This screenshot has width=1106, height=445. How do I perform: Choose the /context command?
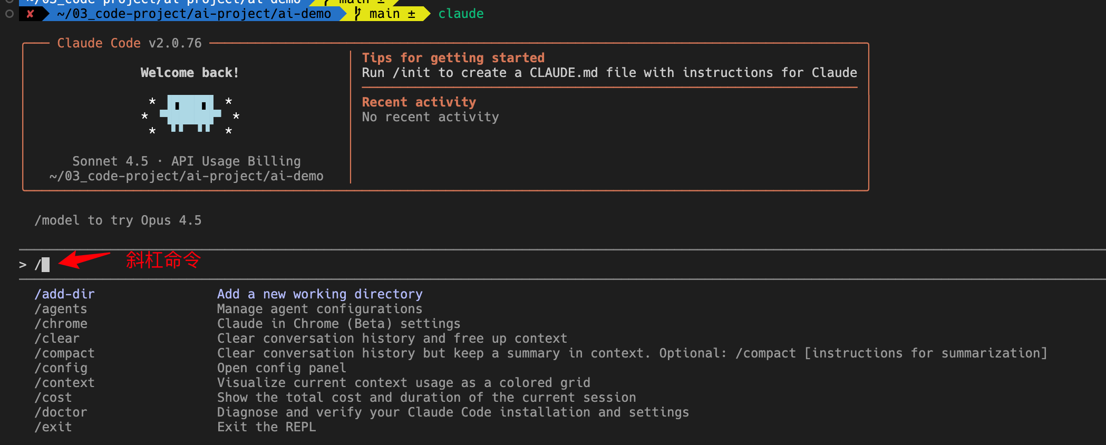click(x=65, y=383)
